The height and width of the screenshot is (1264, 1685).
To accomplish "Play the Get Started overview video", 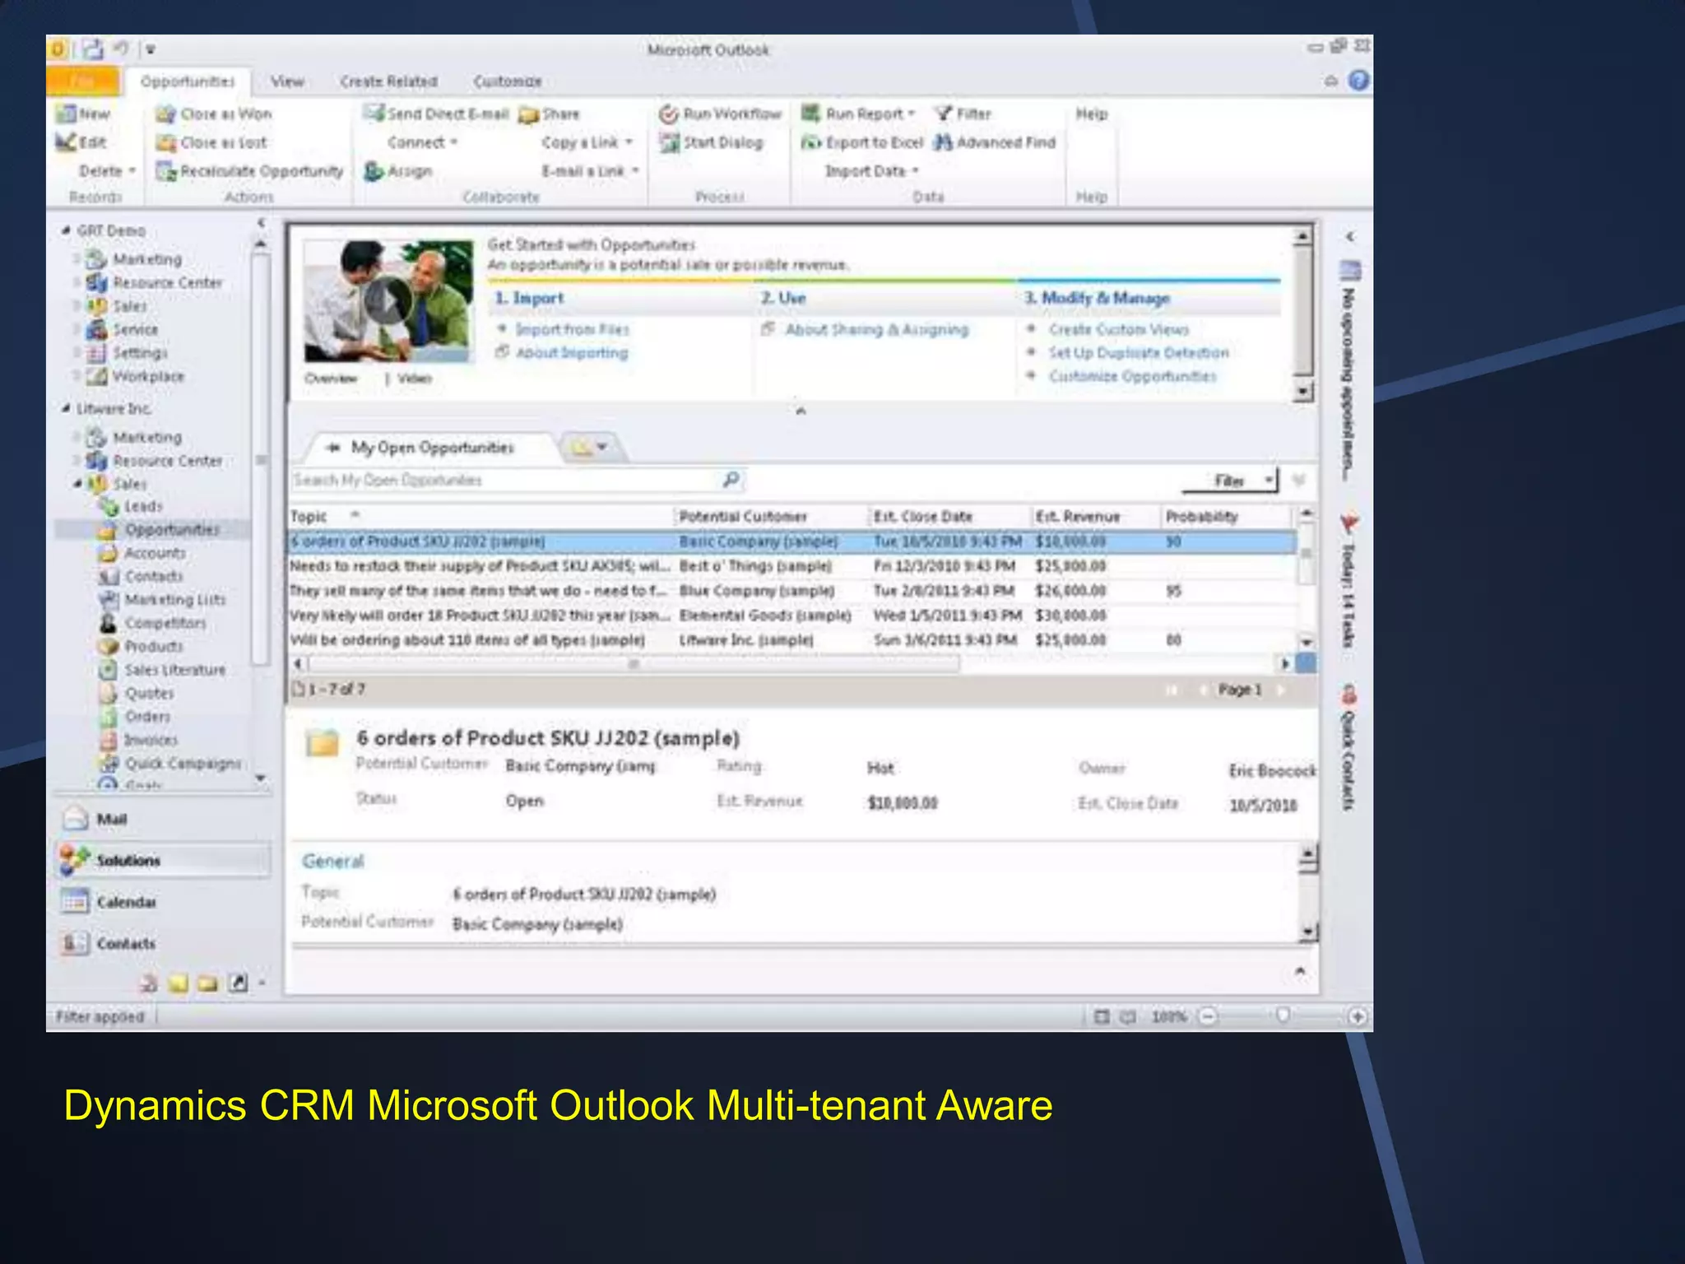I will [x=387, y=300].
